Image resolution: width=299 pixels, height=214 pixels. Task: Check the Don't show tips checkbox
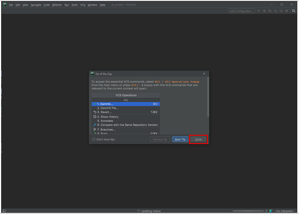[94, 139]
